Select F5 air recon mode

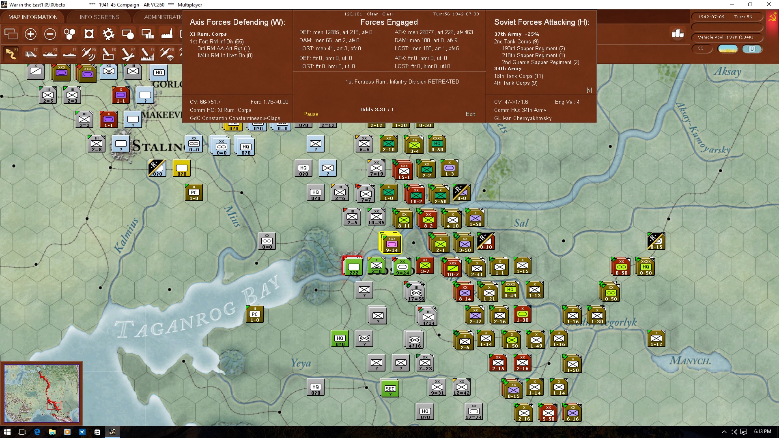[89, 54]
